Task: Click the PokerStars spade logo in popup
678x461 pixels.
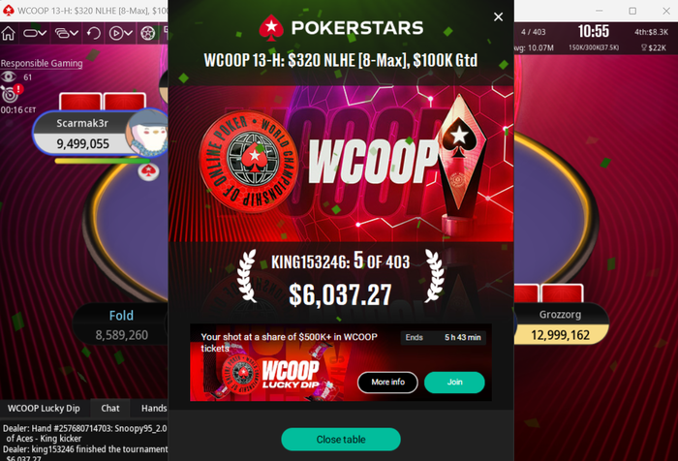Action: (271, 28)
